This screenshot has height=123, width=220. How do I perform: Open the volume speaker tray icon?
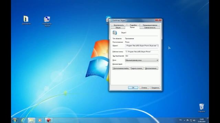(x=194, y=120)
